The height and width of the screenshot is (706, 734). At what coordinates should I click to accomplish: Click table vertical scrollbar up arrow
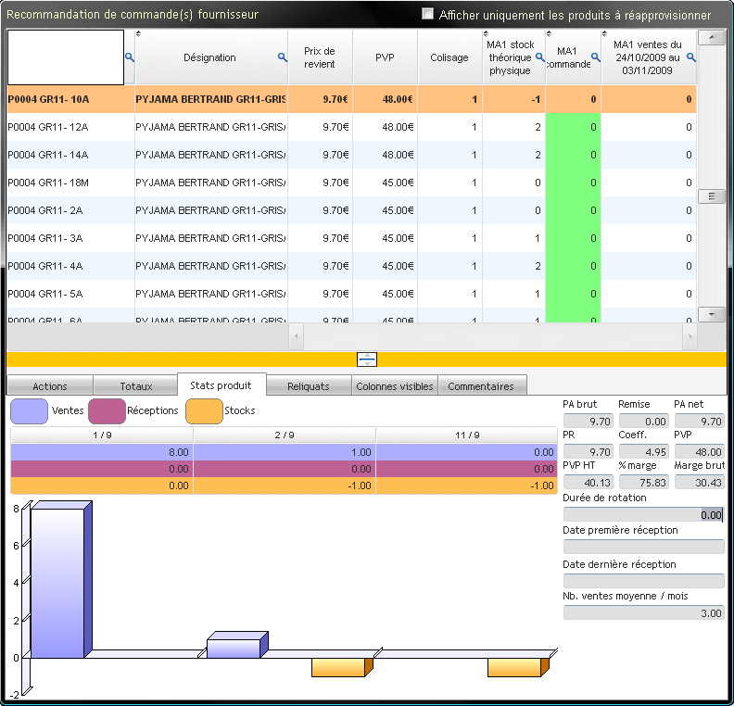pyautogui.click(x=712, y=37)
